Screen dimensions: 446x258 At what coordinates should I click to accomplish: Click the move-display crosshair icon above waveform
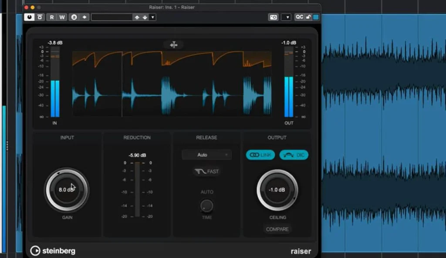pos(173,45)
